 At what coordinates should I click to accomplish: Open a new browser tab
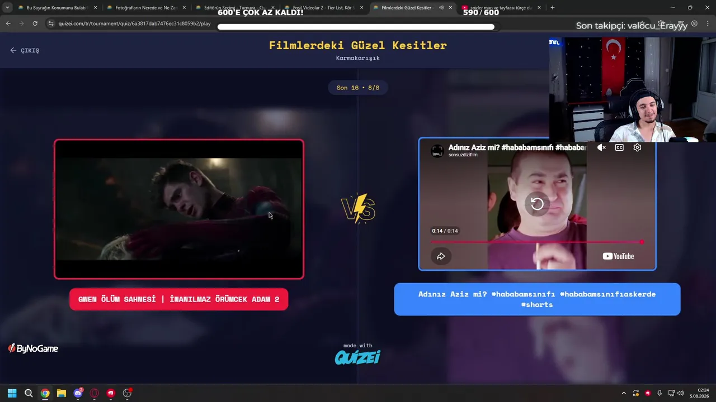pos(553,8)
